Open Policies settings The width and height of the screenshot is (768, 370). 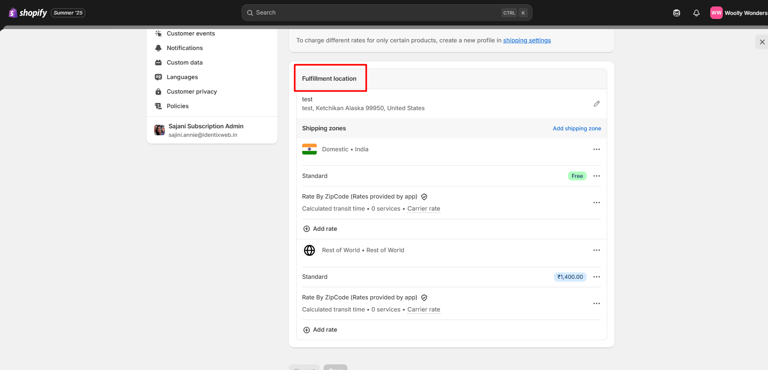[212, 106]
